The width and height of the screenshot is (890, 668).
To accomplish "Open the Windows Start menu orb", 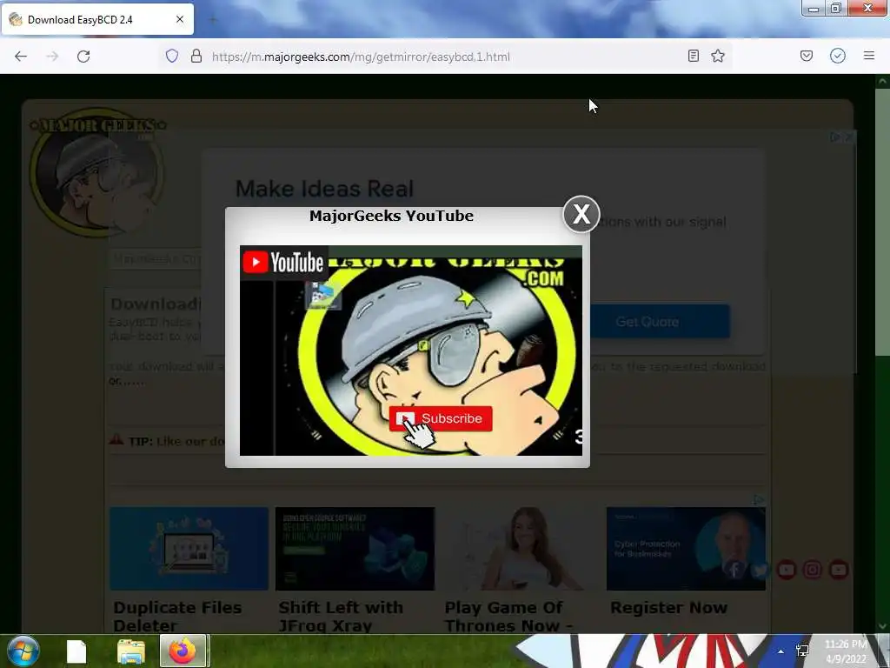I will pos(23,651).
